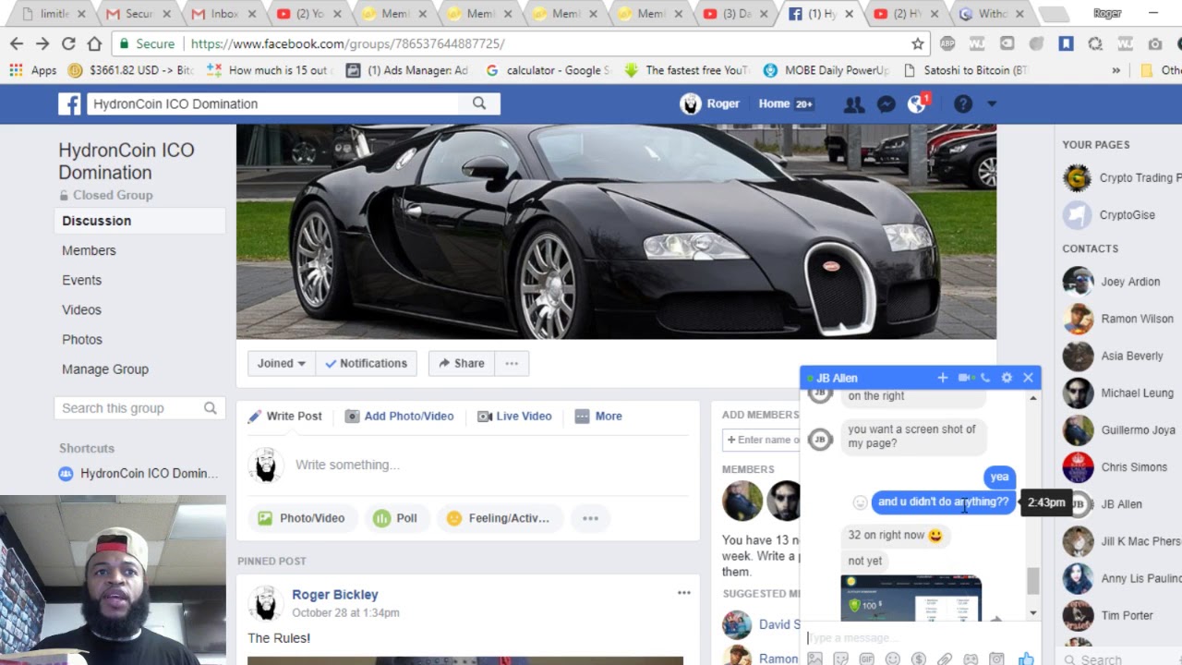
Task: Expand the account menu down arrow
Action: (x=991, y=104)
